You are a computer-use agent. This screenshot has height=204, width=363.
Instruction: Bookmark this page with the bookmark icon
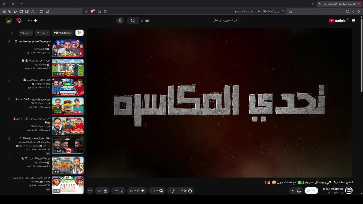291,11
